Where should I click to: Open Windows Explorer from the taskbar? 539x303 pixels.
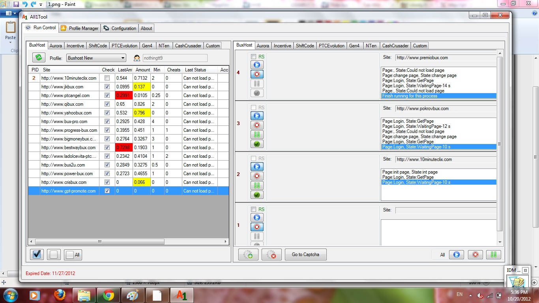(84, 295)
